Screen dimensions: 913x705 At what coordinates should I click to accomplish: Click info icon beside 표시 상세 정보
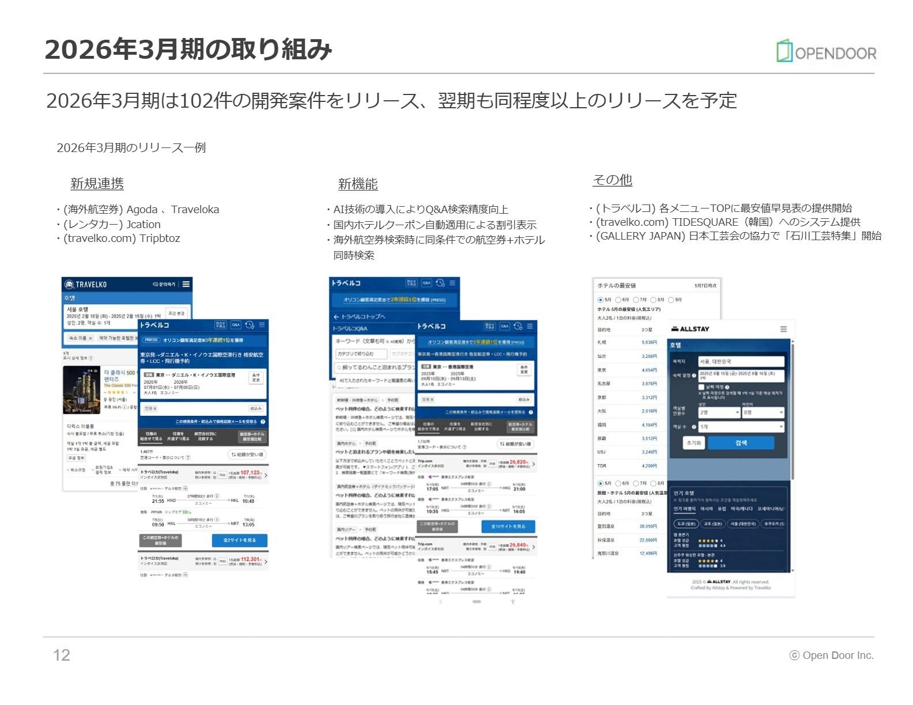91,358
